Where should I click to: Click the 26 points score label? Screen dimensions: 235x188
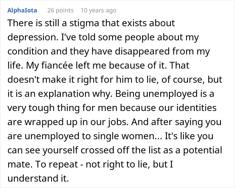click(x=60, y=10)
